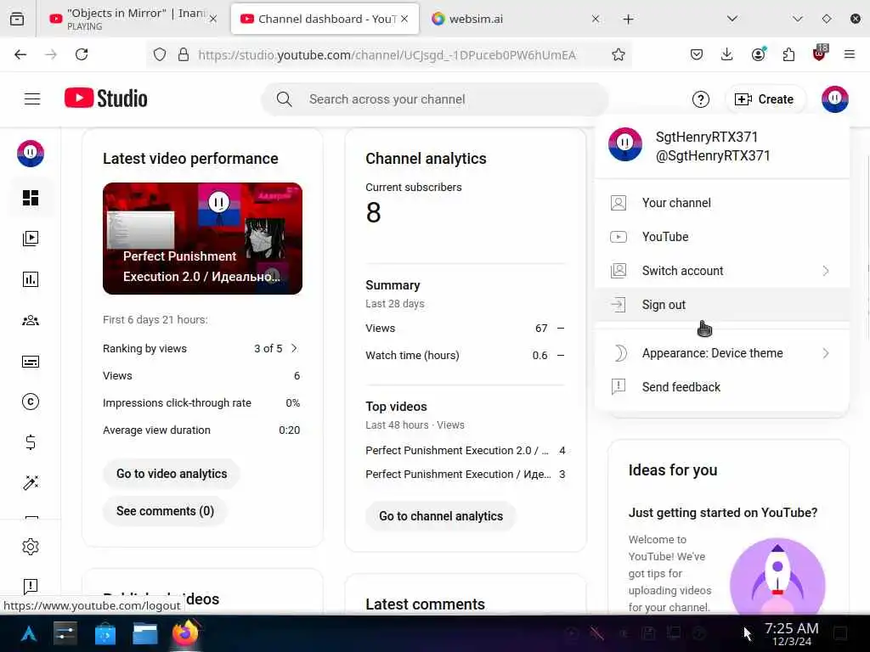Image resolution: width=870 pixels, height=652 pixels.
Task: Open the Firefox account icon
Action: point(759,53)
